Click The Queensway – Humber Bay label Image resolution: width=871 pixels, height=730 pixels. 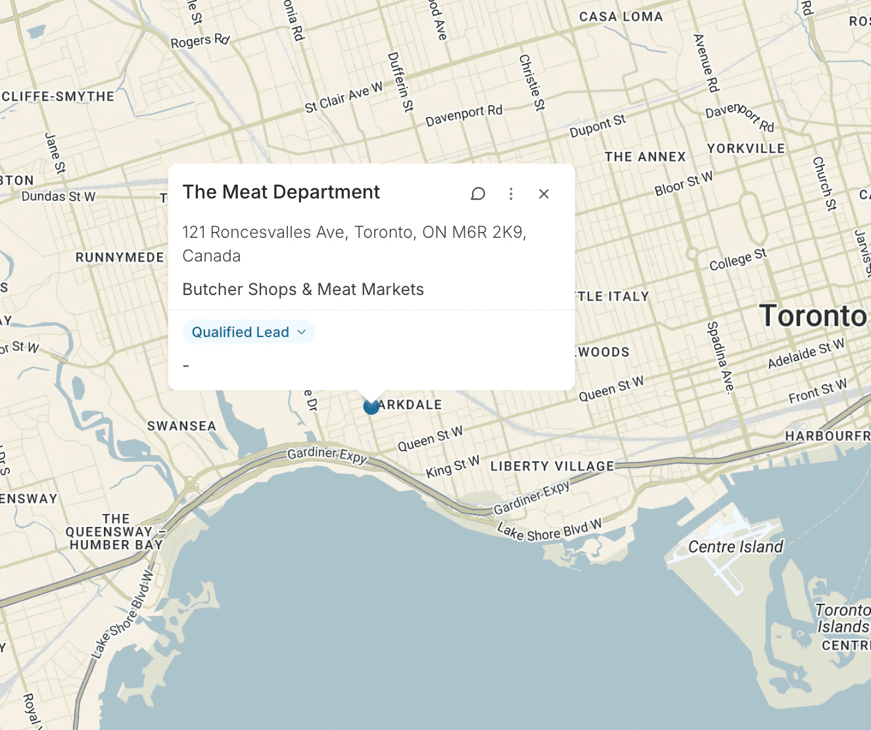tap(114, 532)
